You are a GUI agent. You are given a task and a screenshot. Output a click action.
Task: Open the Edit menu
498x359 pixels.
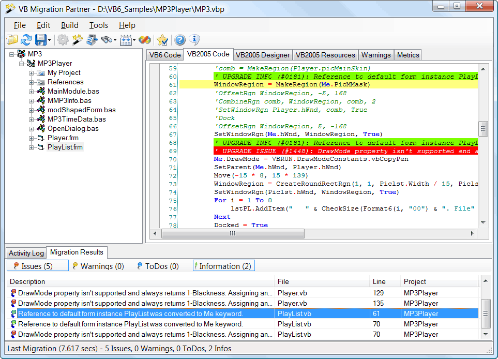pyautogui.click(x=43, y=25)
